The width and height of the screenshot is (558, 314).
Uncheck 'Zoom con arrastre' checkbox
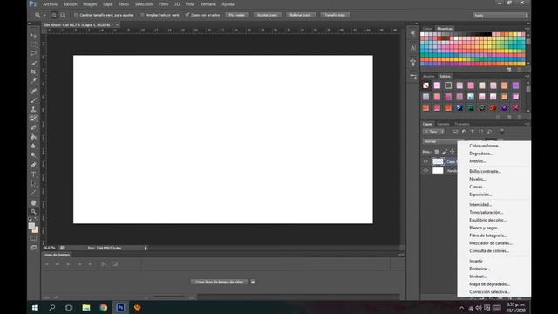(187, 15)
